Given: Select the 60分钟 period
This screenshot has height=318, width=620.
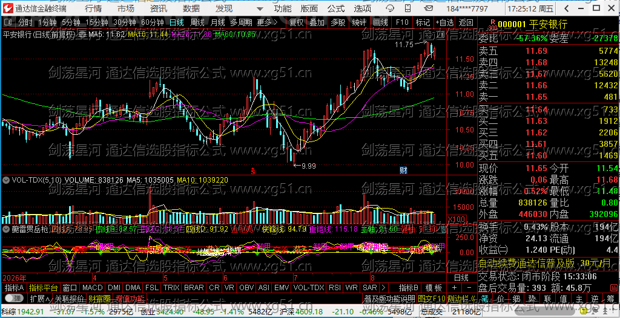Looking at the screenshot, I should pos(152,22).
